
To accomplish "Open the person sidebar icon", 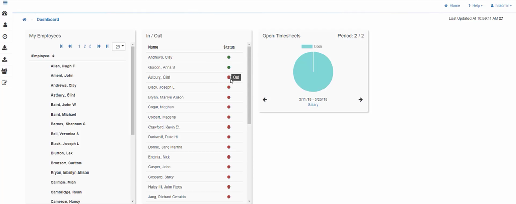I will pos(5,25).
